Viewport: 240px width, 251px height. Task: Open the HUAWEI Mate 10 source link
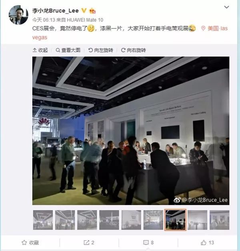click(85, 20)
